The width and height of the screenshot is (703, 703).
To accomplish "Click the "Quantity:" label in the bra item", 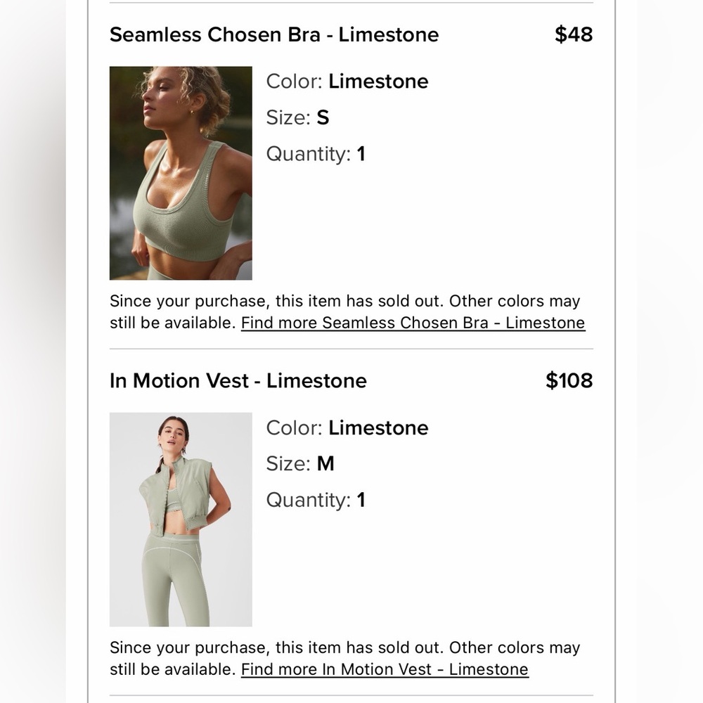I will [x=308, y=154].
